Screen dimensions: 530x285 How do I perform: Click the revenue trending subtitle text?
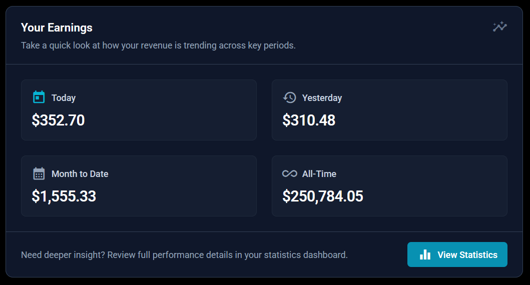coord(158,45)
